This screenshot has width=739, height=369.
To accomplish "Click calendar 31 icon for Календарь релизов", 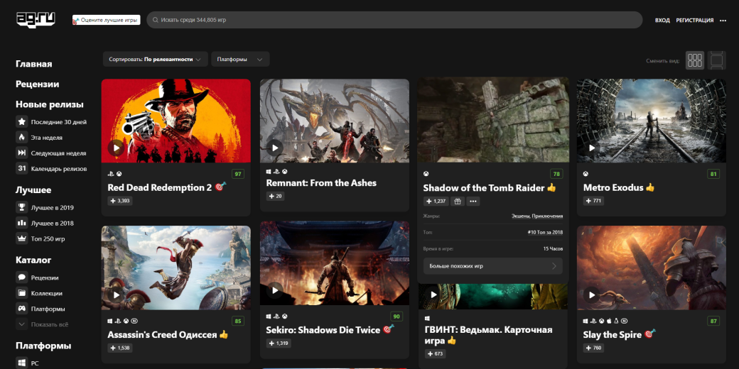I will click(x=22, y=168).
